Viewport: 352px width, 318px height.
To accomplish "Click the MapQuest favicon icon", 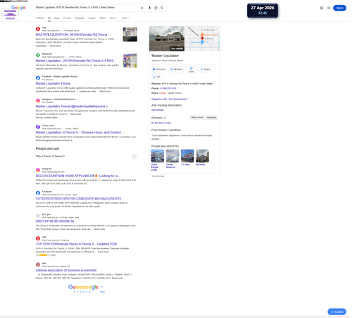I will click(x=38, y=55).
